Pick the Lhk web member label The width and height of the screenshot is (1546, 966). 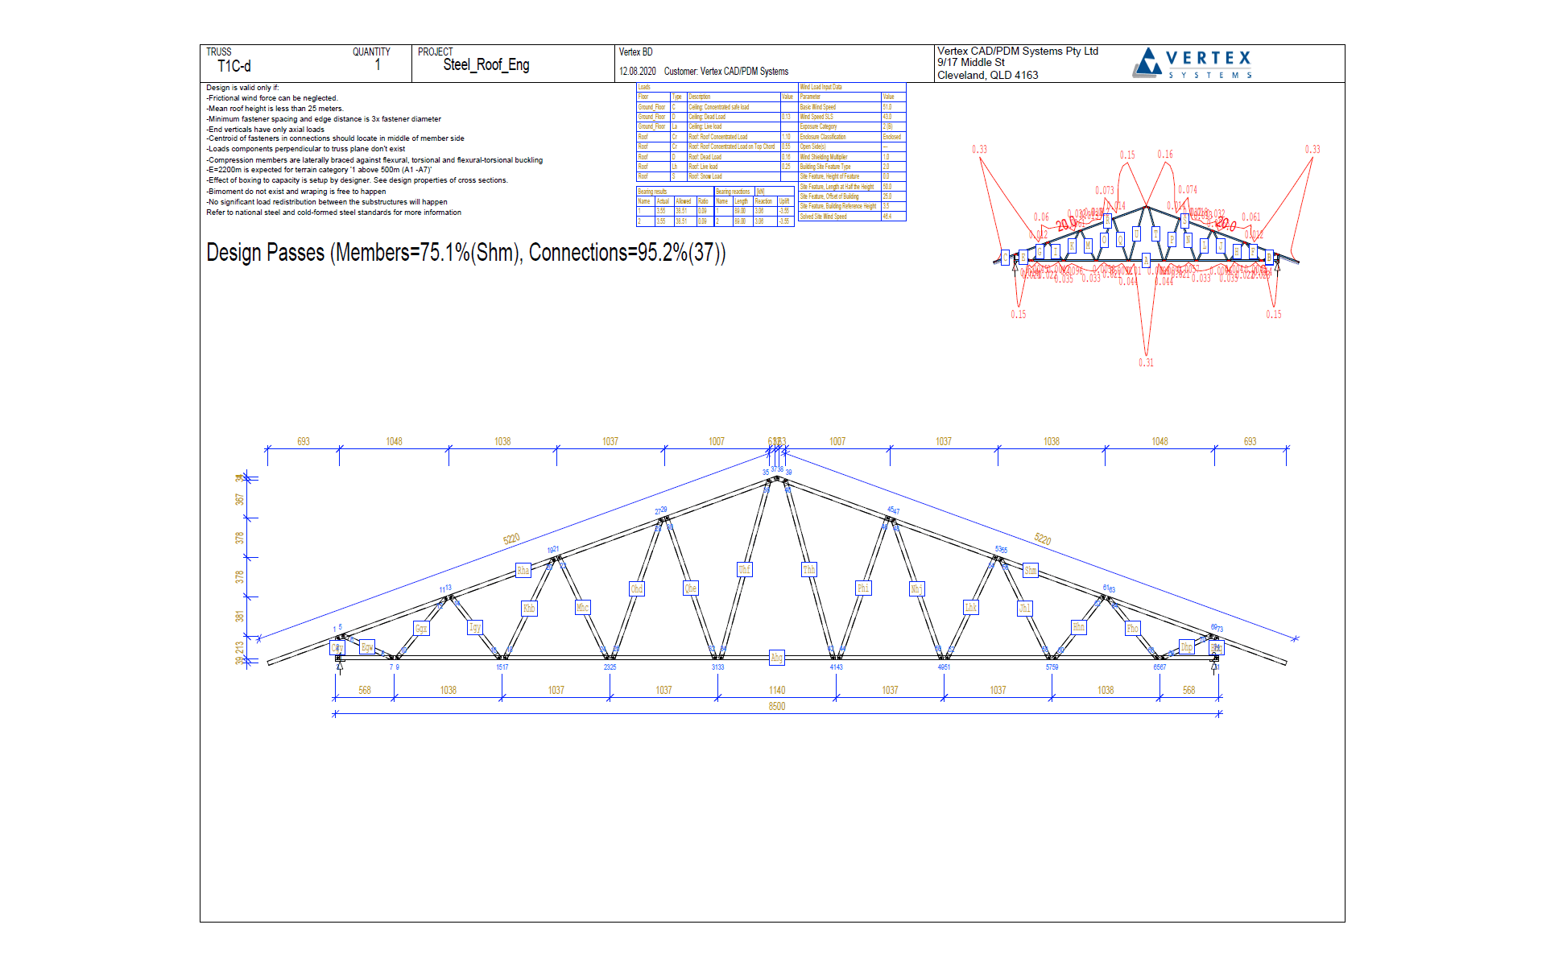(x=971, y=608)
